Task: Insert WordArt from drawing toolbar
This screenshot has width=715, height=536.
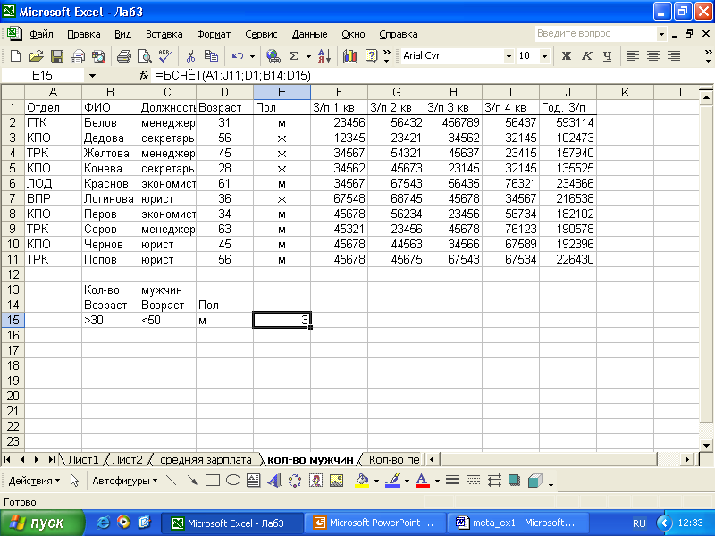Action: pyautogui.click(x=273, y=481)
